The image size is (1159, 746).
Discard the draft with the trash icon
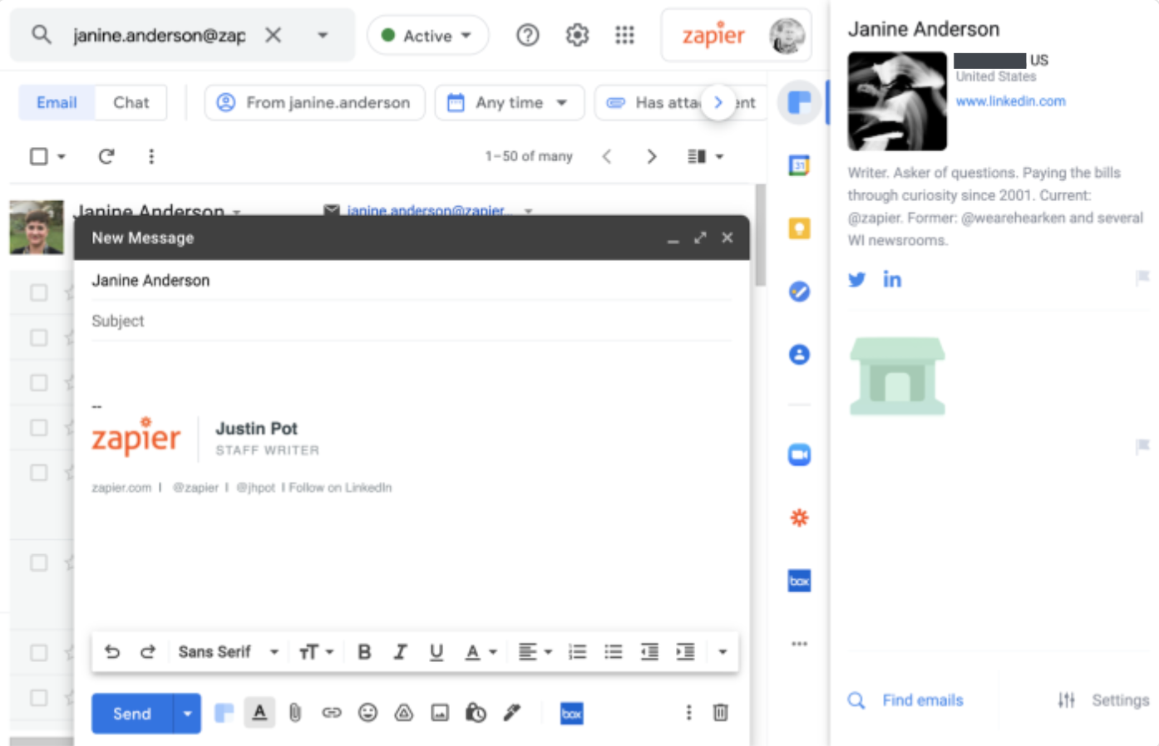[721, 713]
